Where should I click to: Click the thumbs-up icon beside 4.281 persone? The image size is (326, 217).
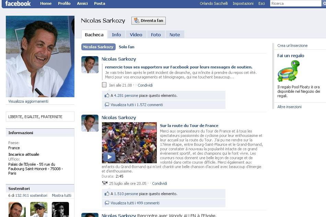click(x=107, y=95)
